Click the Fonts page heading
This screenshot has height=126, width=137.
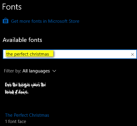coord(12,7)
